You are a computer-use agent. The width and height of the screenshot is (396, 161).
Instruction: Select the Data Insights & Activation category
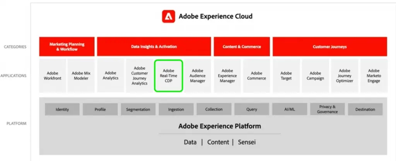tap(154, 47)
